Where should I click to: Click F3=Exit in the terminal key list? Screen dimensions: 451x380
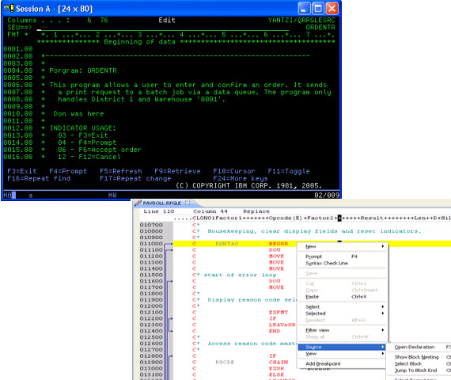(22, 171)
